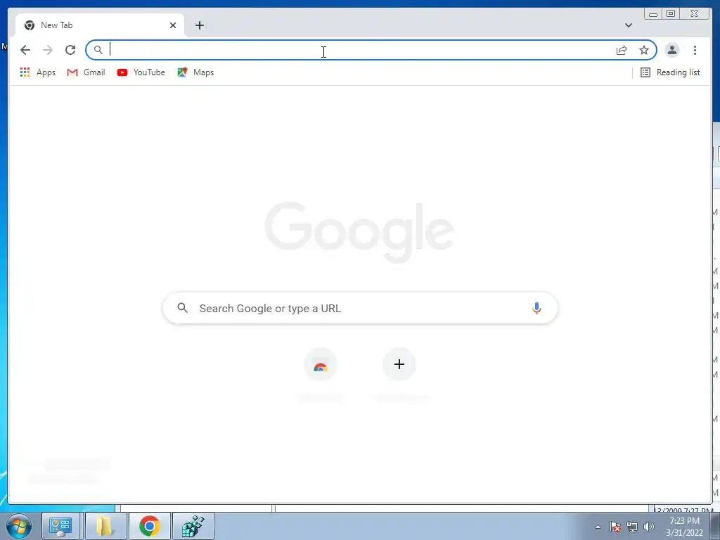Click the Search Google or type a URL box
The height and width of the screenshot is (540, 720).
tap(360, 308)
